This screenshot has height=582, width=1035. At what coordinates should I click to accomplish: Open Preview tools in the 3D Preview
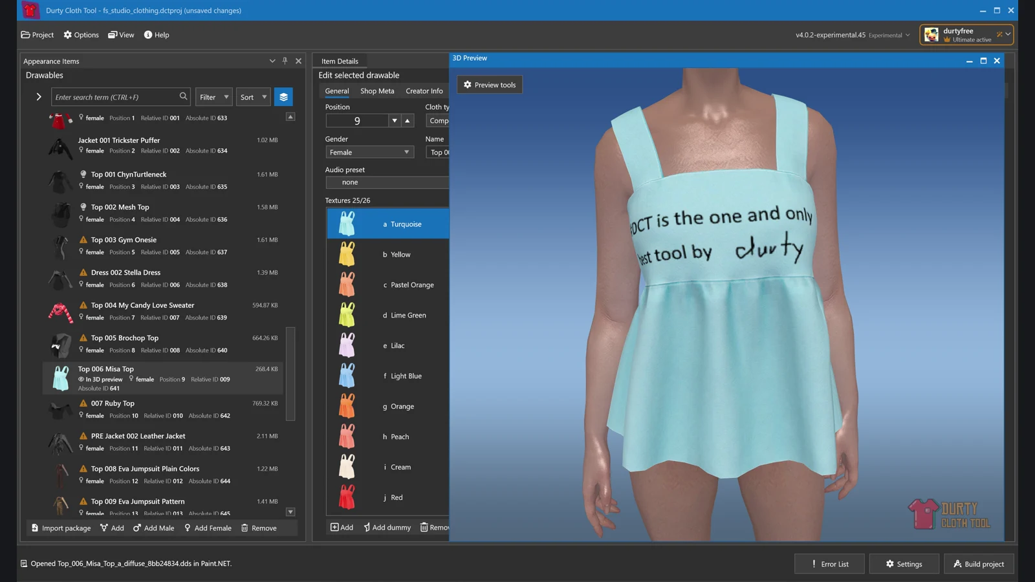[x=490, y=85]
